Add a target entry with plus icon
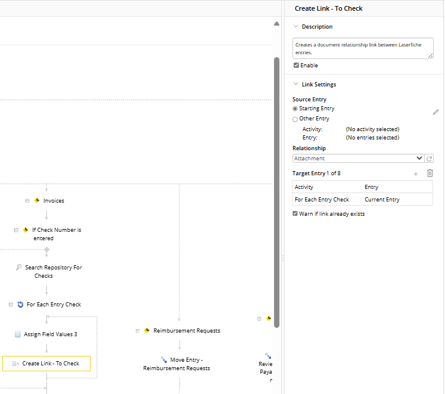The height and width of the screenshot is (394, 445). [416, 173]
